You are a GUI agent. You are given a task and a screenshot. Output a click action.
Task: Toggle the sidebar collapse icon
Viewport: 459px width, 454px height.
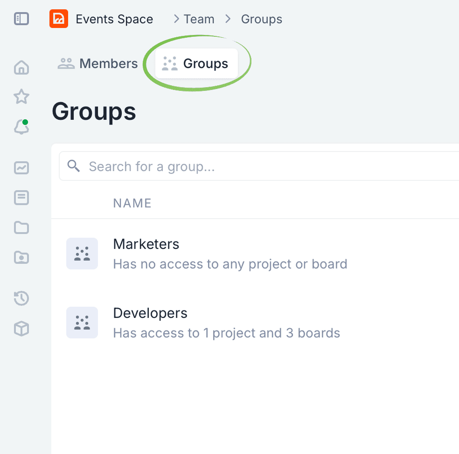pyautogui.click(x=21, y=19)
